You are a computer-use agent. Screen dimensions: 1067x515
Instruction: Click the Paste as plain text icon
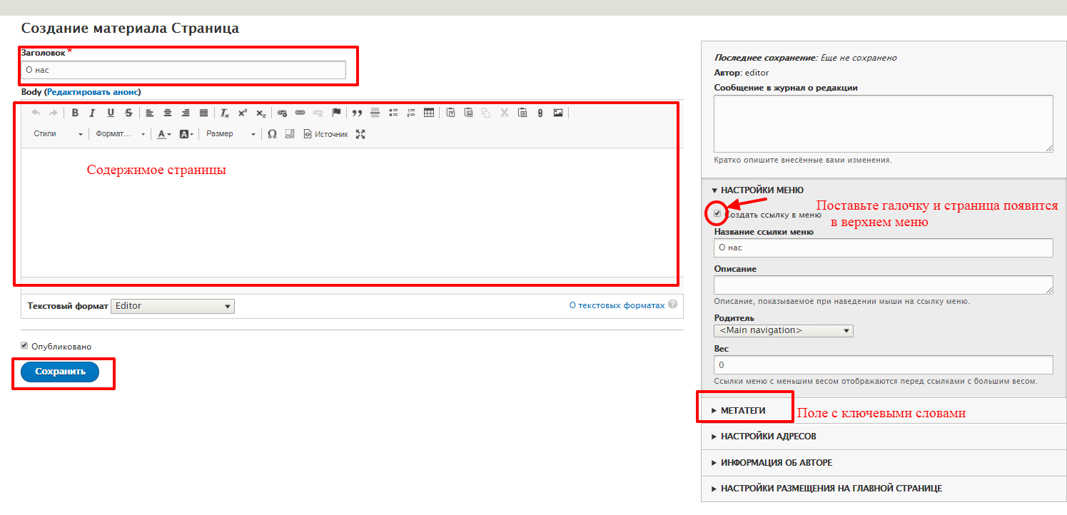450,113
